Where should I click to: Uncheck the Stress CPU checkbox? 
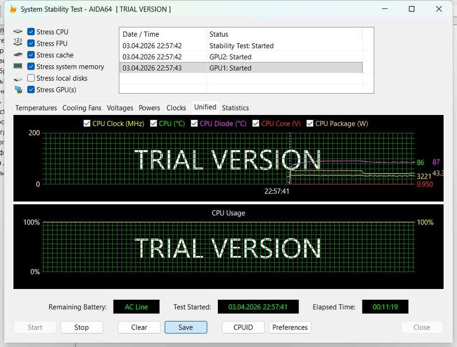point(31,32)
